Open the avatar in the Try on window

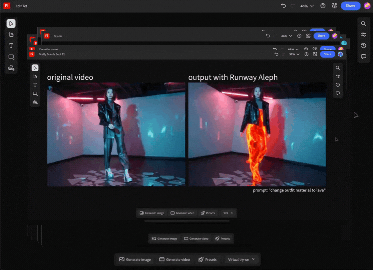[335, 36]
